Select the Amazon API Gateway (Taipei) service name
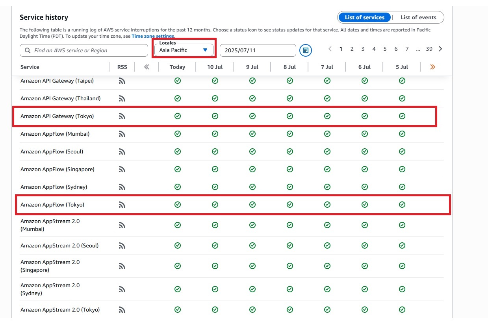Viewport: 488px width, 334px height. coord(57,81)
